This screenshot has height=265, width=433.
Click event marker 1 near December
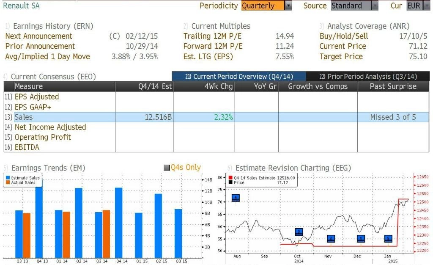[x=361, y=238]
